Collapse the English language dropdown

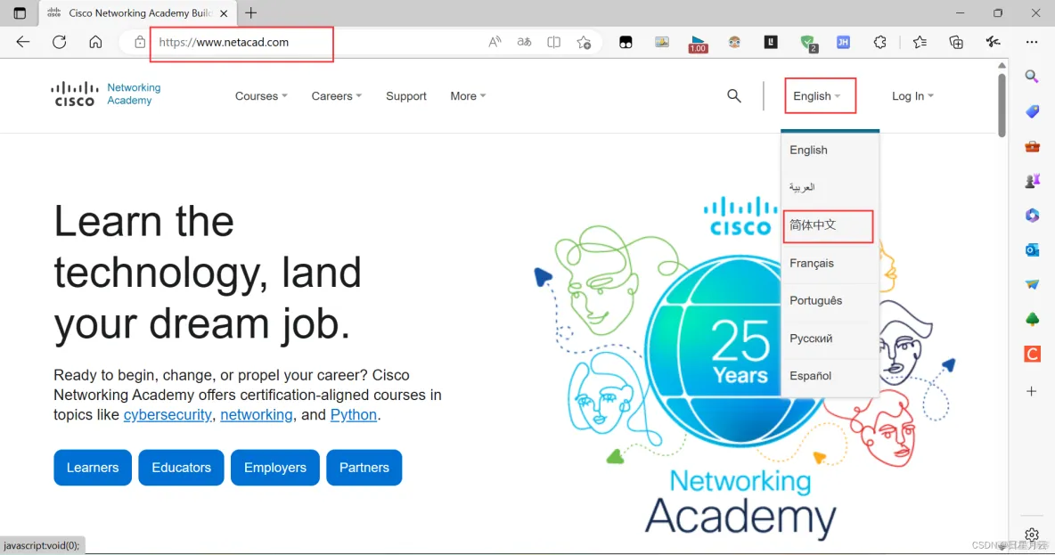[817, 96]
